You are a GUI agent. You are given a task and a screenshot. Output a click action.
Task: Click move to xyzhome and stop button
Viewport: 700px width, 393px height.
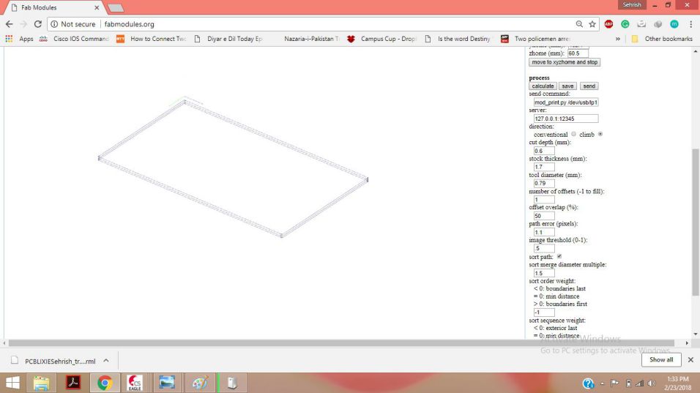[x=565, y=62]
